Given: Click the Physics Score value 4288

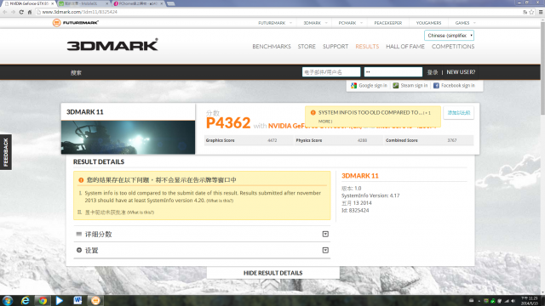Looking at the screenshot, I should (362, 140).
